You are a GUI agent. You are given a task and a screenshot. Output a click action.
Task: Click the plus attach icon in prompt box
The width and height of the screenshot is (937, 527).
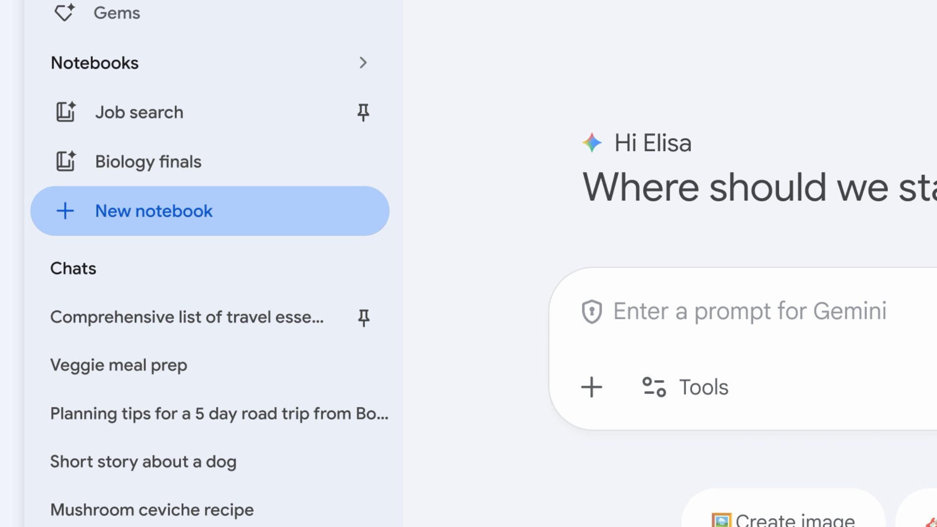[x=591, y=387]
